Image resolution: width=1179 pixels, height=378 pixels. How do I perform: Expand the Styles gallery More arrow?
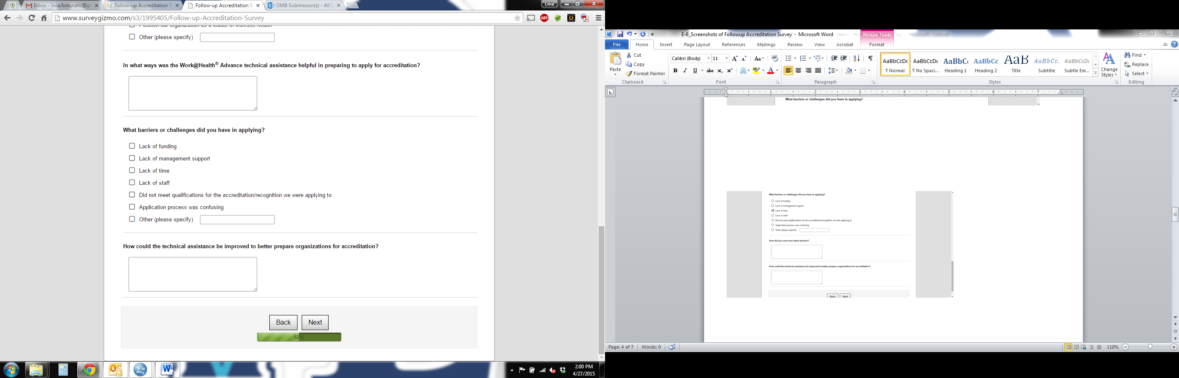(1096, 73)
